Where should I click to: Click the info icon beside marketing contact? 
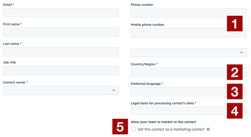coord(208,129)
